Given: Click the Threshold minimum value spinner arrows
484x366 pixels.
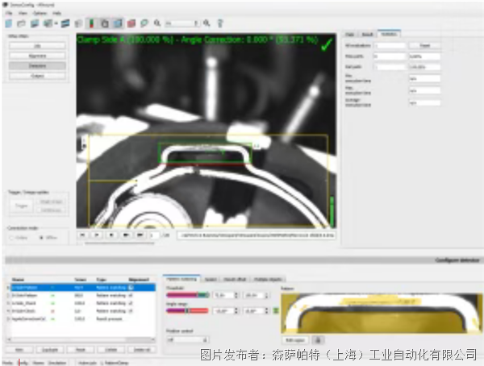Looking at the screenshot, I should coord(236,295).
